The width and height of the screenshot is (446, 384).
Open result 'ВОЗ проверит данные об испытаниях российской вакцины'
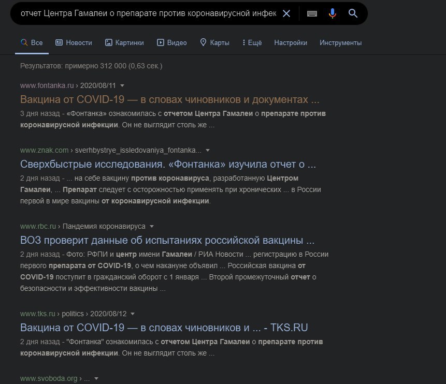click(x=167, y=240)
